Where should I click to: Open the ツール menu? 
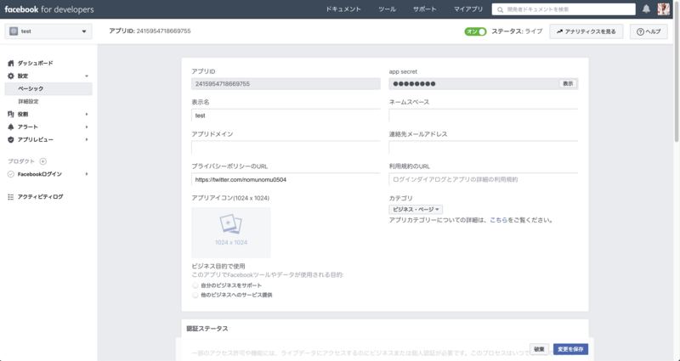click(x=387, y=9)
